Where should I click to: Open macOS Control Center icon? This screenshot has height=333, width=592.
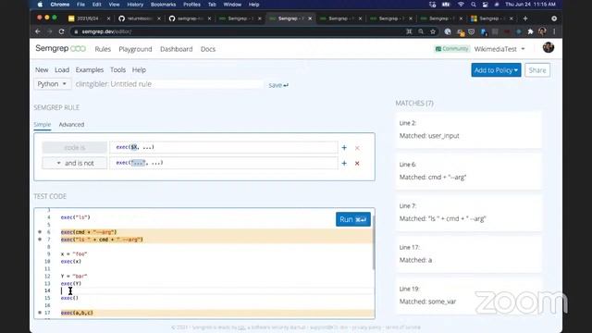[x=485, y=5]
